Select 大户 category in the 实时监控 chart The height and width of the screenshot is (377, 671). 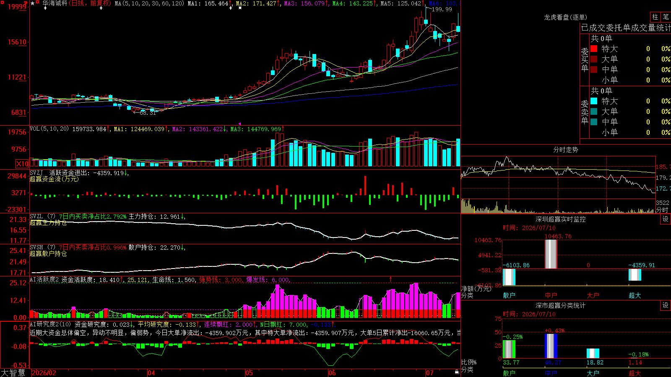(x=593, y=295)
